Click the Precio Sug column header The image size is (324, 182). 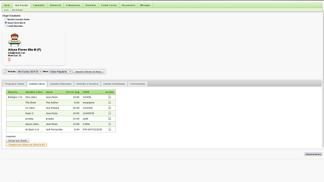coord(73,92)
